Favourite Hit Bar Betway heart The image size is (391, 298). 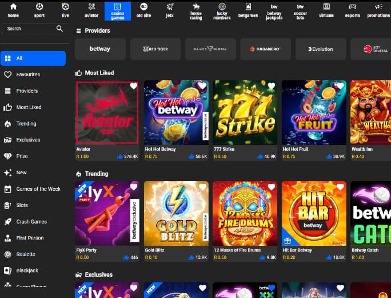coord(340,187)
